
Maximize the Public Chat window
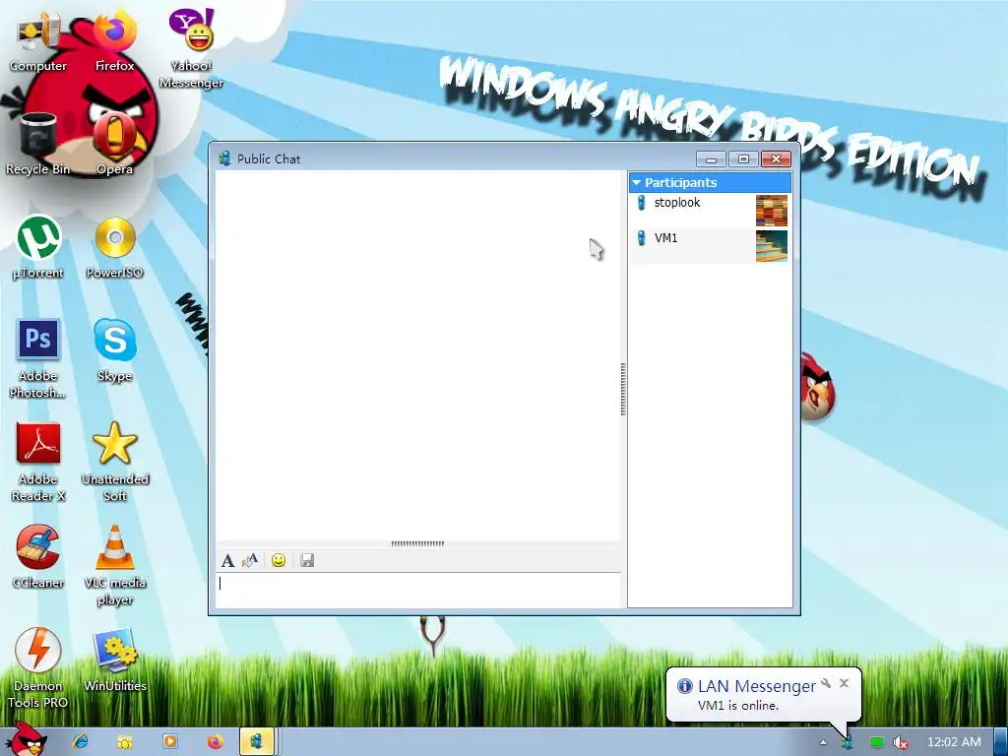tap(743, 158)
